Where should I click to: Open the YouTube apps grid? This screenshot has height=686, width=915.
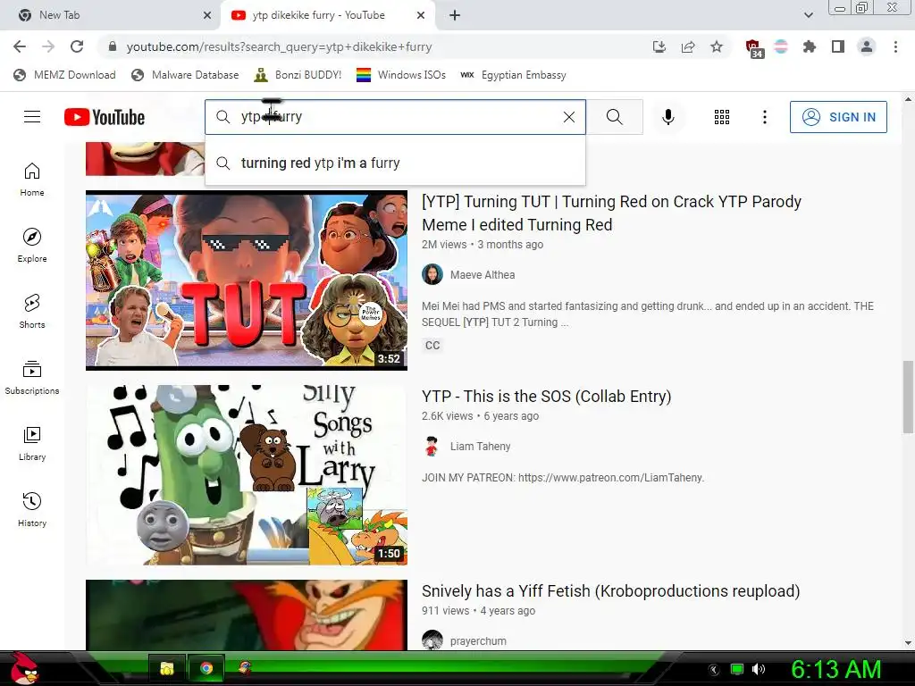coord(722,117)
